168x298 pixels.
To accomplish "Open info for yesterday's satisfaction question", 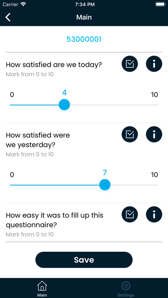I will [154, 134].
